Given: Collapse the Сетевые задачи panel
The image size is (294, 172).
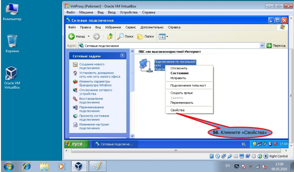Looking at the screenshot, I should (122, 56).
